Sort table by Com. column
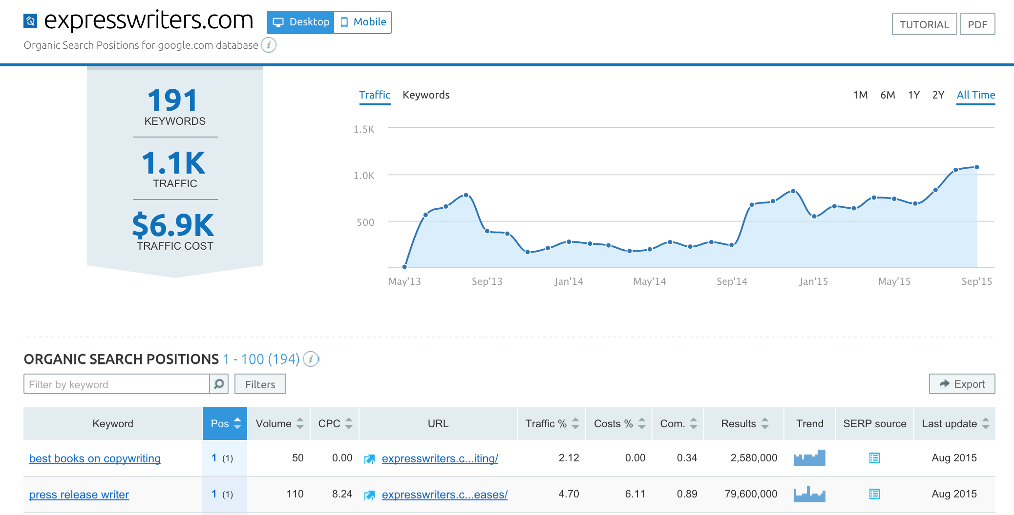The image size is (1014, 515). coord(678,423)
